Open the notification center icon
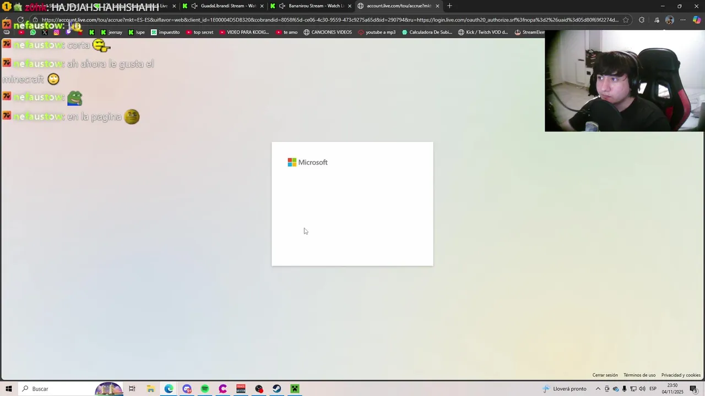 tap(694, 389)
